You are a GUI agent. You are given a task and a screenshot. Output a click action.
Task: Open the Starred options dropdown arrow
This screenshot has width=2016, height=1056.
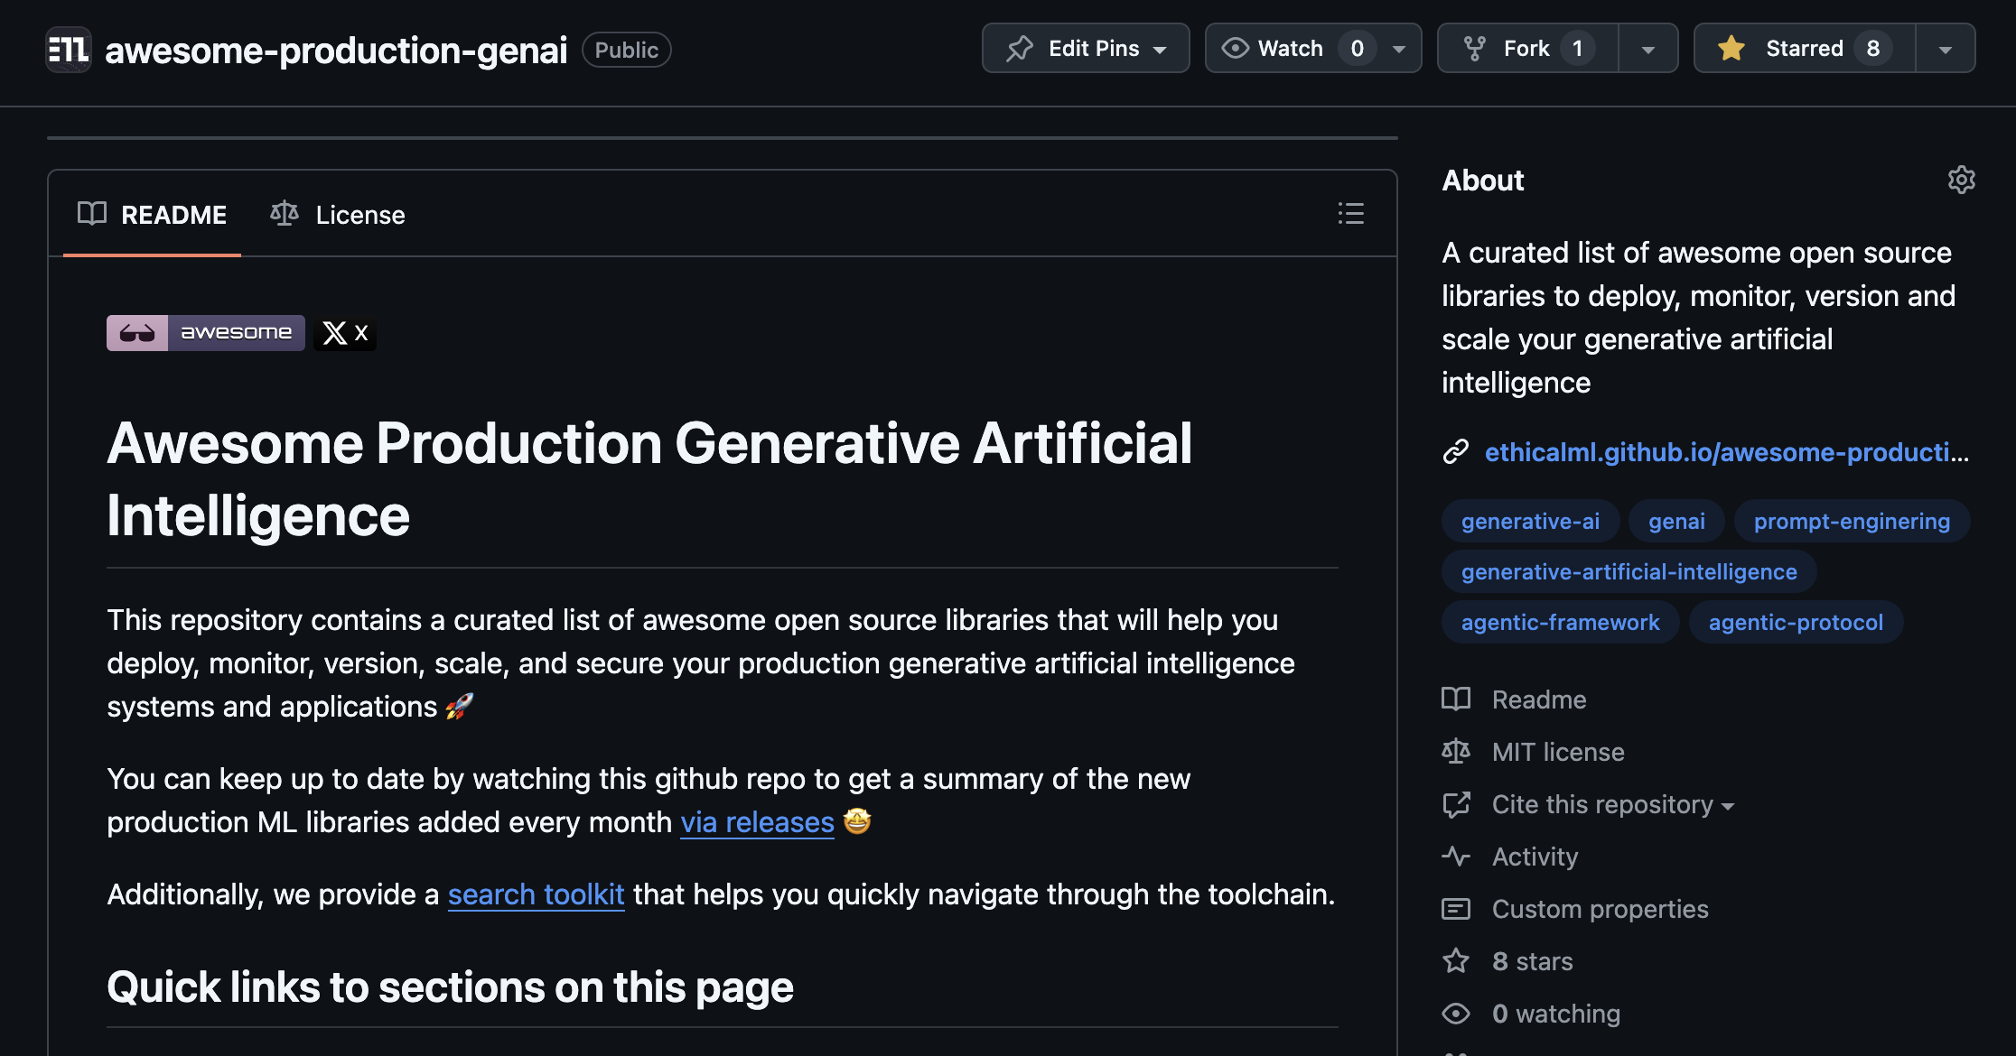[x=1946, y=48]
